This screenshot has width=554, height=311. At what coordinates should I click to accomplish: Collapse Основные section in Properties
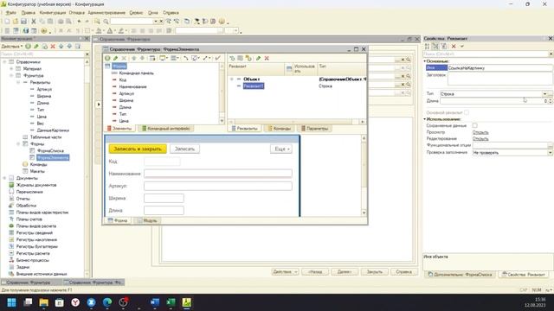pos(425,61)
